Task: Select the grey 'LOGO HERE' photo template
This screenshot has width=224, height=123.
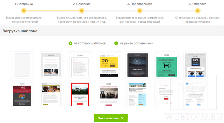Action: 51,65
